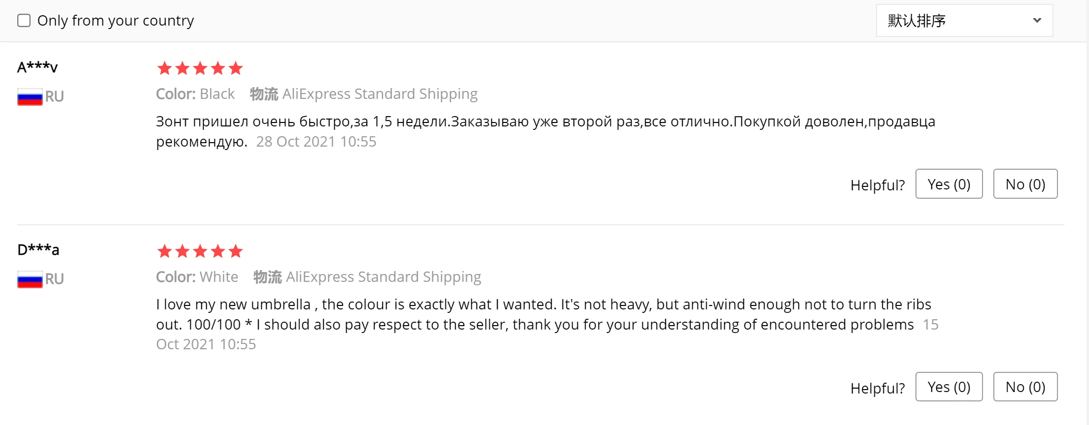Image resolution: width=1089 pixels, height=425 pixels.
Task: Click the reviewer name A***v
Action: 37,67
